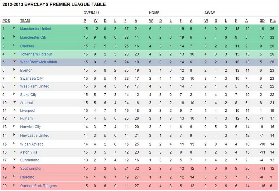Click the green up arrow next to Aston Villa
279x191 pixels.
tap(15, 151)
